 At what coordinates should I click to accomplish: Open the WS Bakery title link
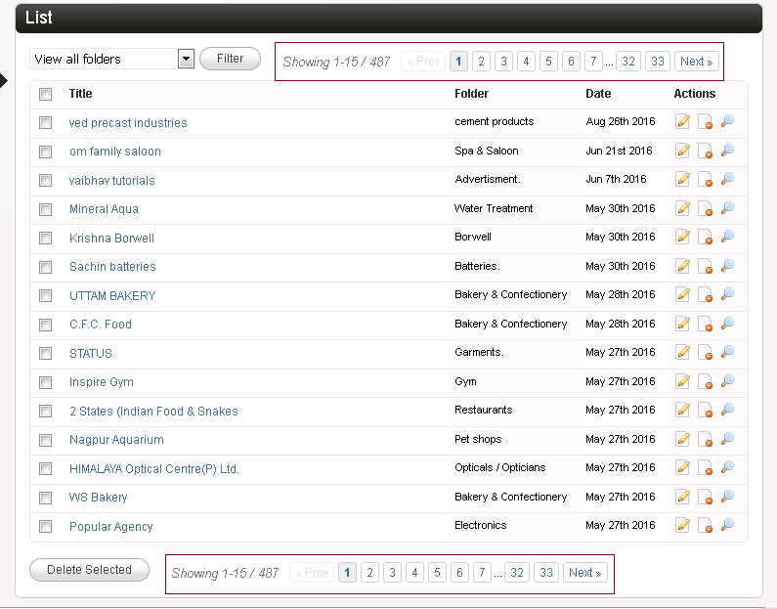point(98,498)
